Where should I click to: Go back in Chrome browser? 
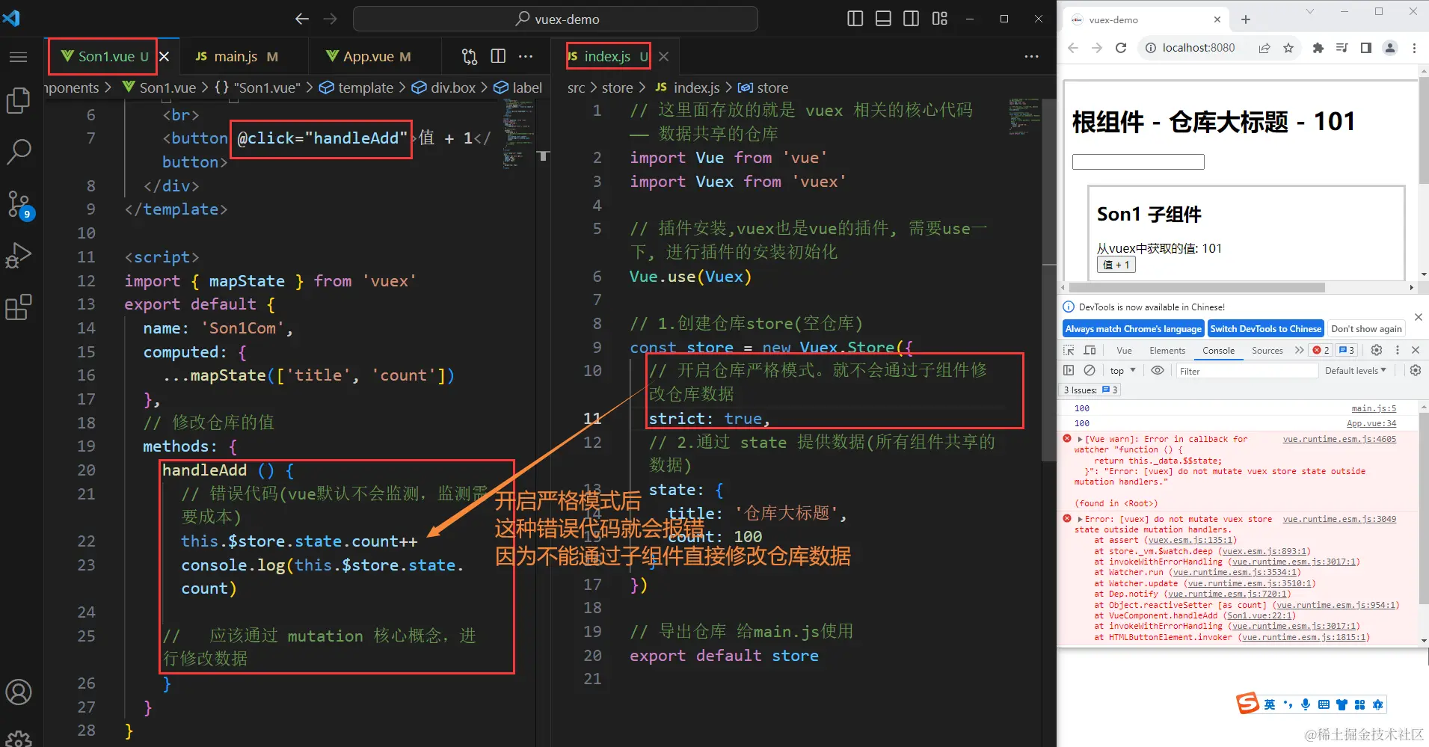point(1073,48)
